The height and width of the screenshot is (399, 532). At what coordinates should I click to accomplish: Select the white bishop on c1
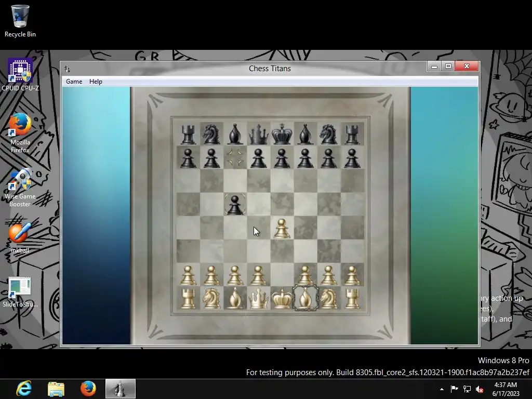(x=235, y=299)
